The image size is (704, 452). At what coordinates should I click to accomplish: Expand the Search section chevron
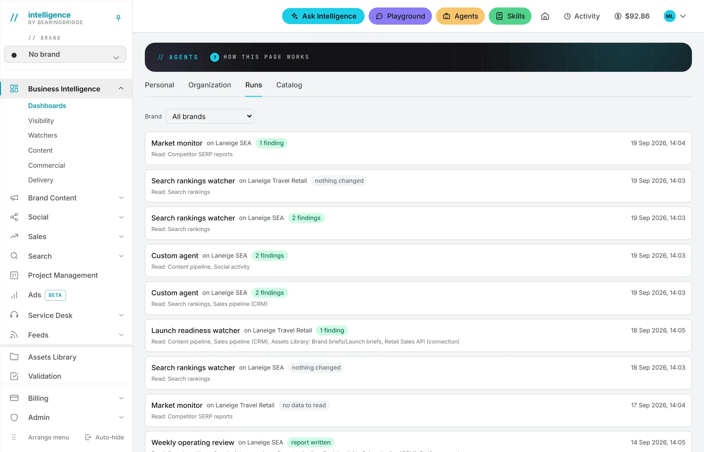(121, 256)
